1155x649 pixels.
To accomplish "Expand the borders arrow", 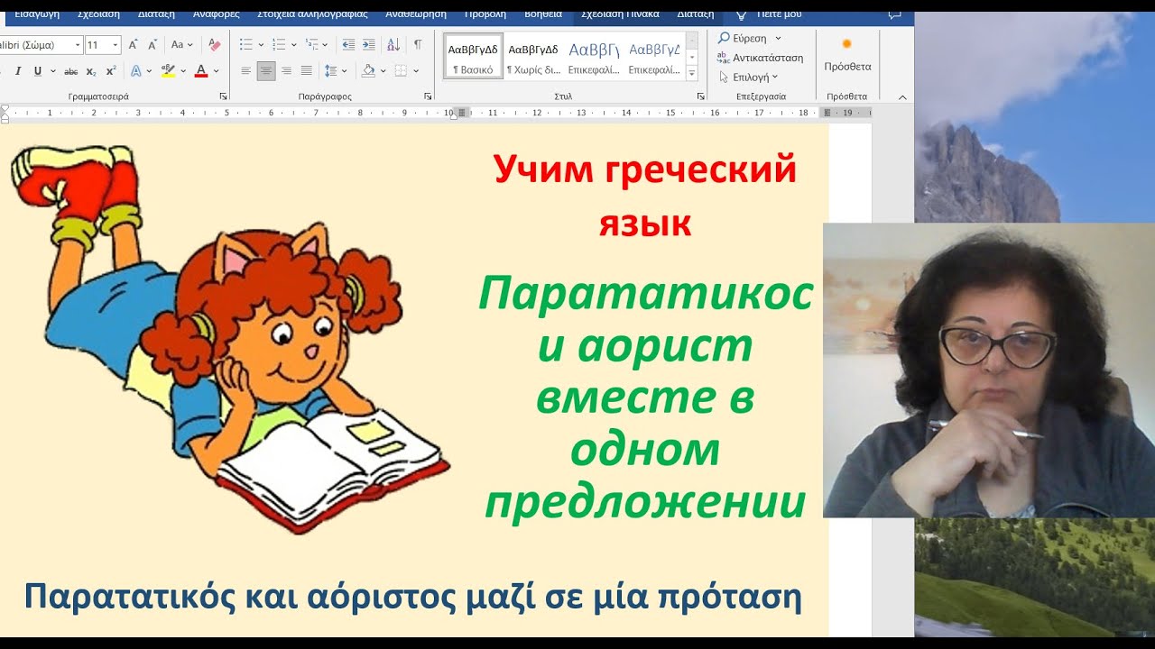I will coord(415,70).
